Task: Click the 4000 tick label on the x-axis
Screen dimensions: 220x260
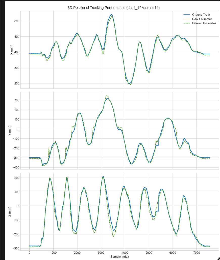Action: pos(125,252)
